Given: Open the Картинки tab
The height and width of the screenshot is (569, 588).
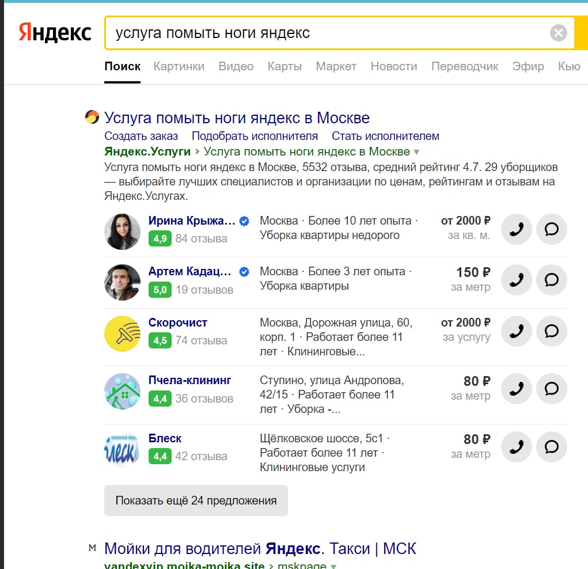Looking at the screenshot, I should 179,66.
